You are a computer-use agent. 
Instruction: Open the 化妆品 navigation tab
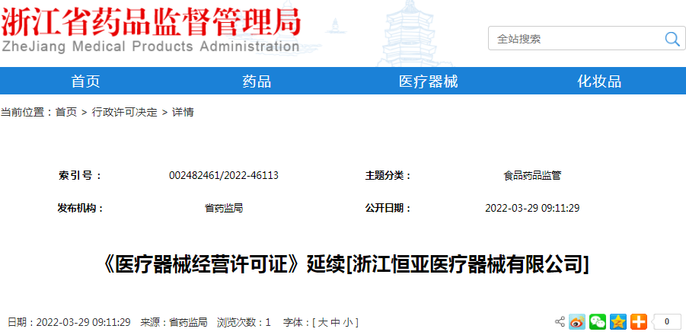click(599, 81)
